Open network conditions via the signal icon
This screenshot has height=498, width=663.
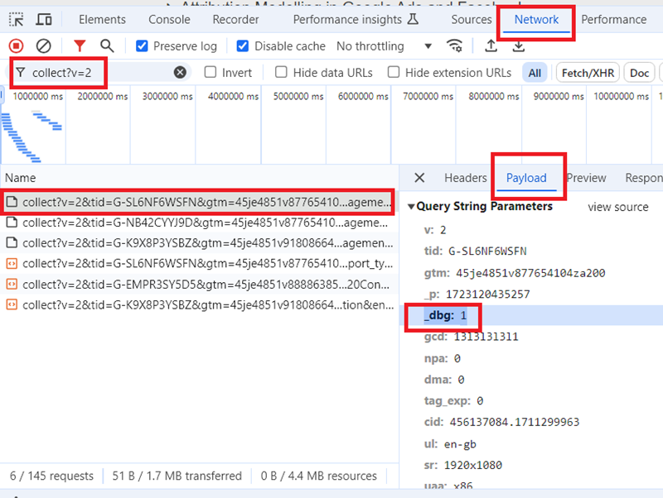point(455,47)
